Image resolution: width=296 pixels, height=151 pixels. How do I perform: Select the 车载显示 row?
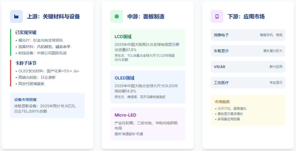[x=248, y=51]
